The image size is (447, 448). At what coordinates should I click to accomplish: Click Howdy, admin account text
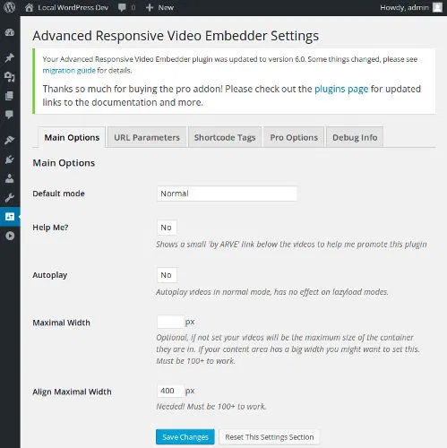(x=404, y=7)
